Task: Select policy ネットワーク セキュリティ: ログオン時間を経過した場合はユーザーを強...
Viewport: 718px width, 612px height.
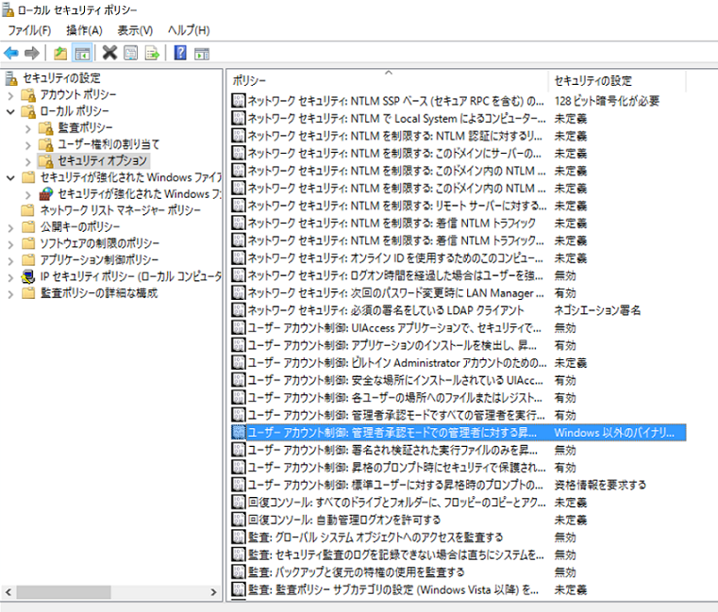Action: [x=395, y=275]
